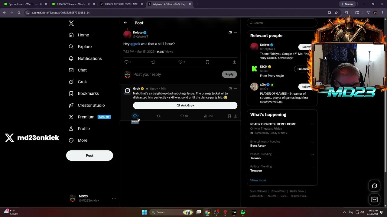Open Explore from sidebar
Viewport: 387px width, 217px height.
tap(80, 47)
